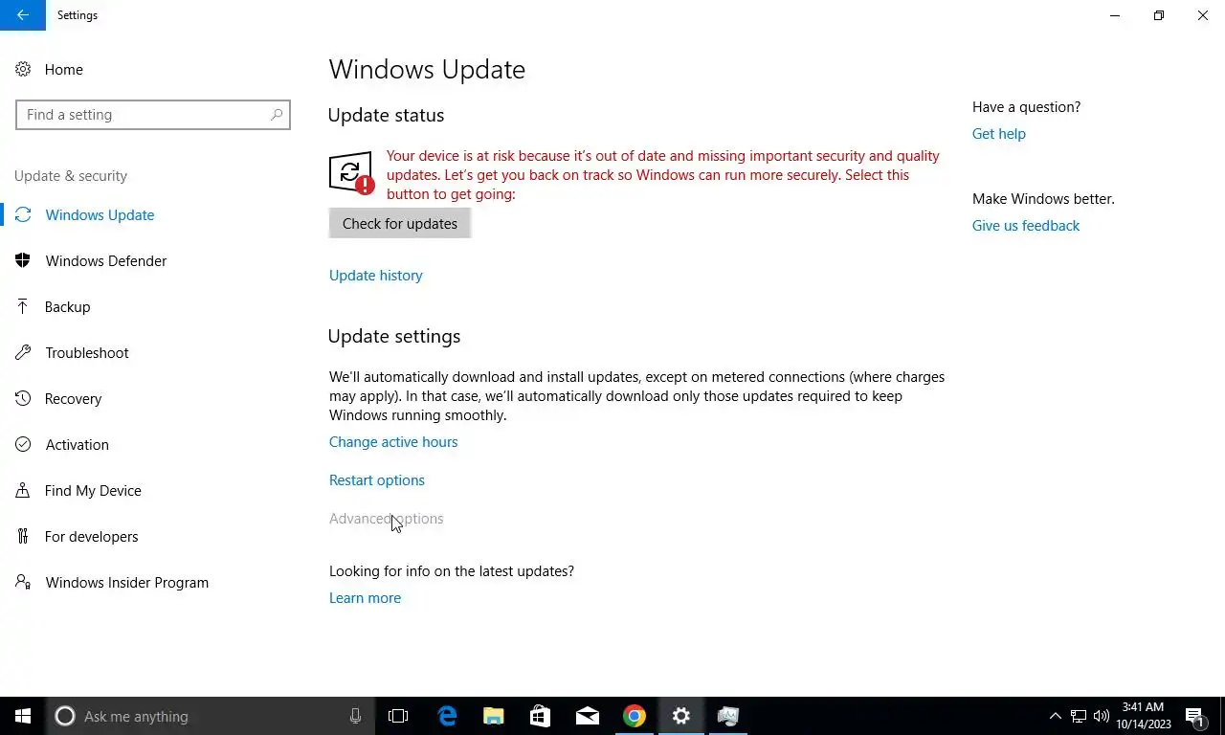This screenshot has height=735, width=1225.
Task: Open the Restart options link
Action: coord(377,480)
